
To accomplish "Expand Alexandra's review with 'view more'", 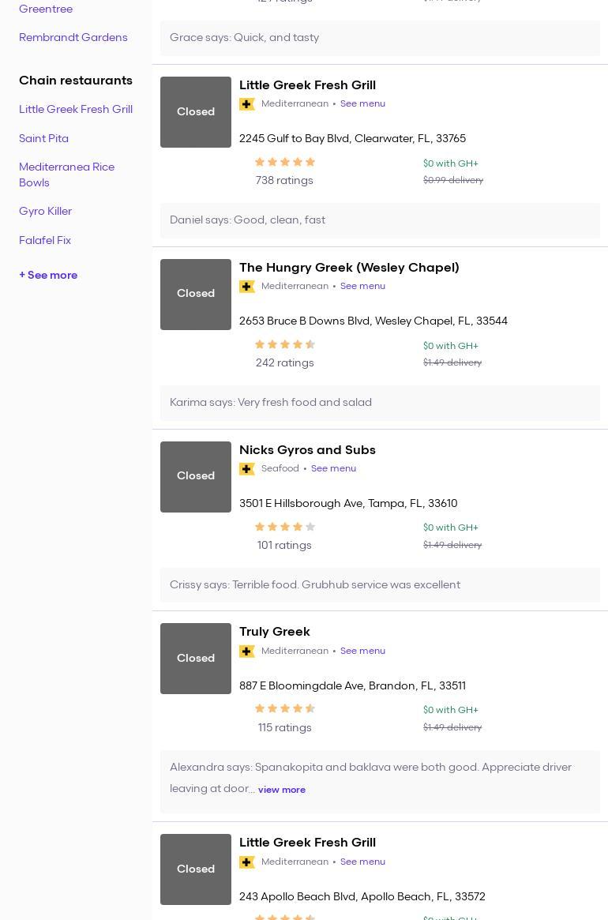I will 281,790.
